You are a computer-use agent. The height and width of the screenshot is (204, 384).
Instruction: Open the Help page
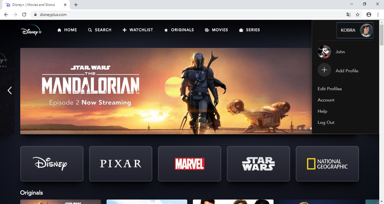pos(322,111)
